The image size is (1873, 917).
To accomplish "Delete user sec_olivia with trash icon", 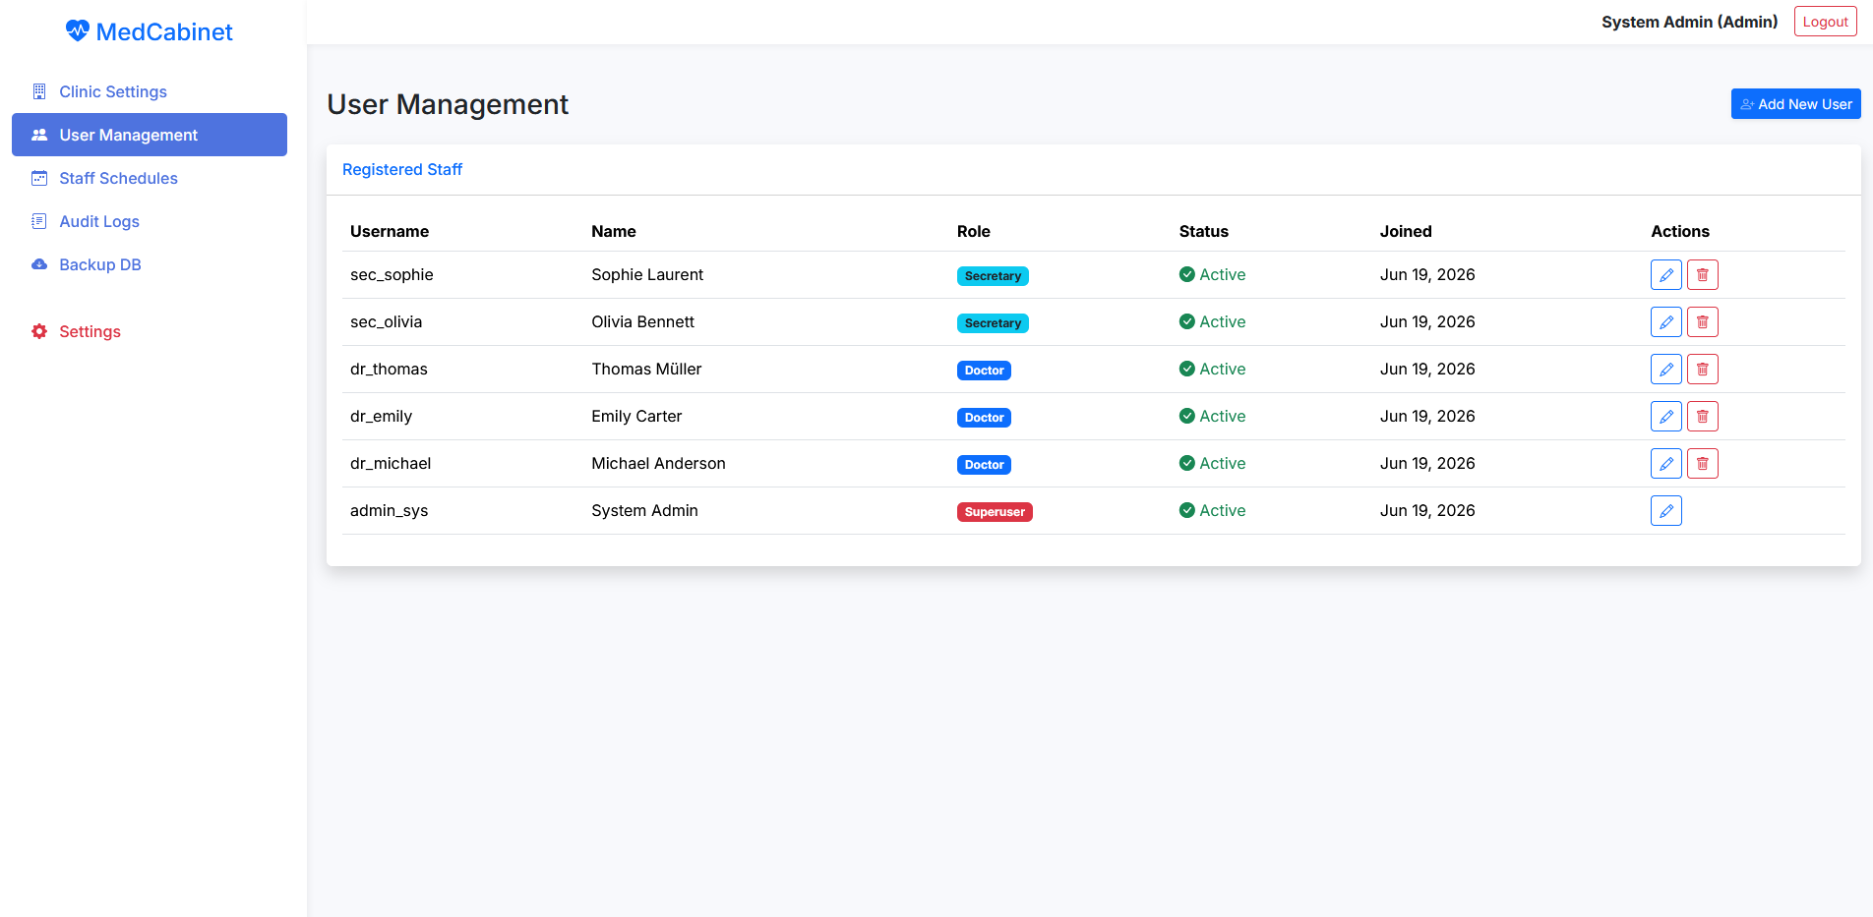I will click(x=1702, y=322).
